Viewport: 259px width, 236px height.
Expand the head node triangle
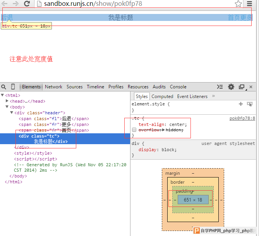[7, 101]
